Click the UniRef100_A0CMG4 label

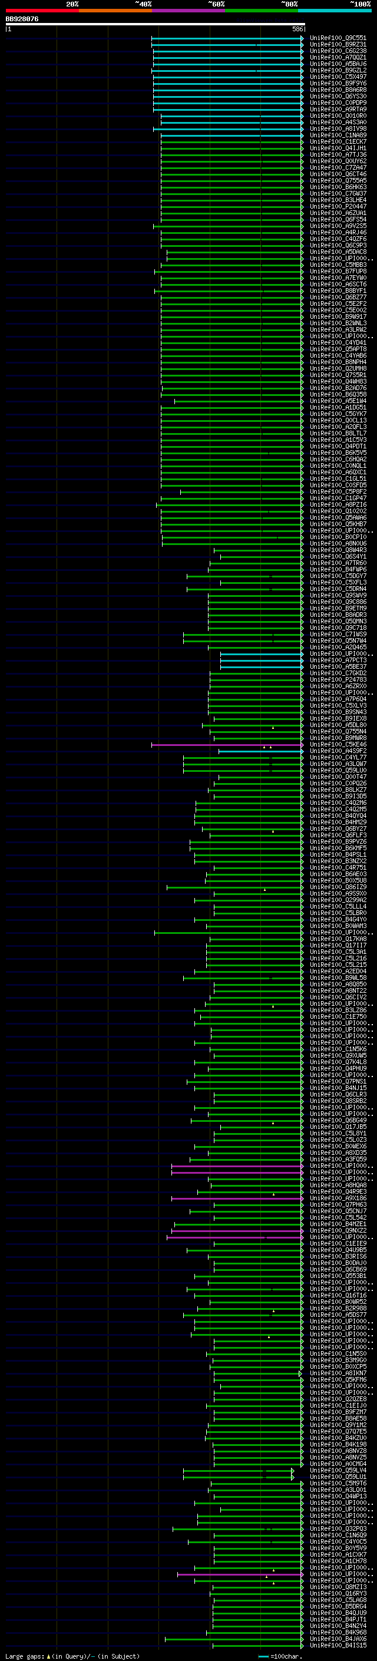click(x=338, y=1464)
